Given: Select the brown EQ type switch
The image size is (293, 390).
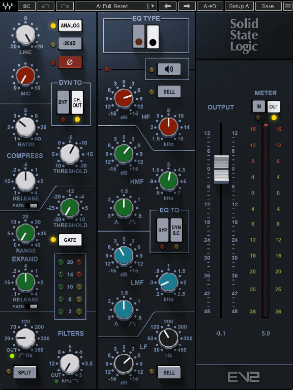Looking at the screenshot, I should point(139,37).
